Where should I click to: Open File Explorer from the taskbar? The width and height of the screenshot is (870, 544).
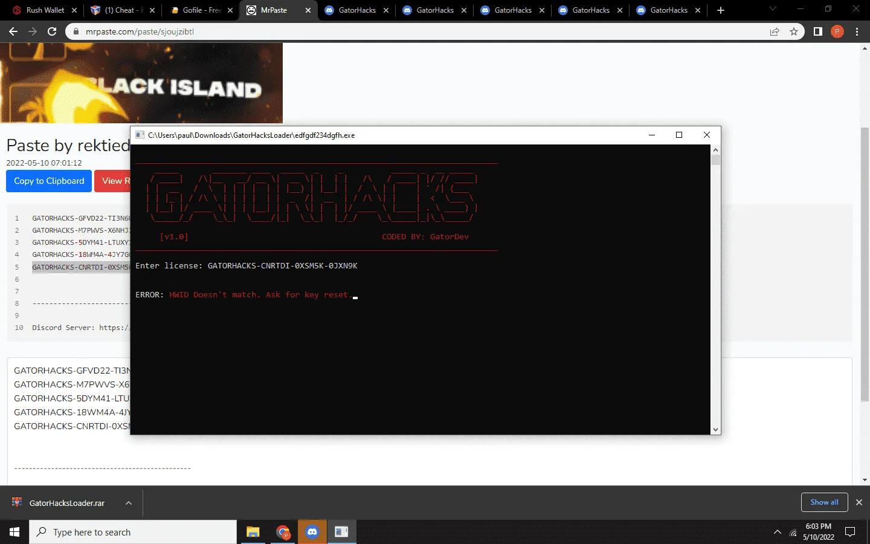[x=253, y=532]
